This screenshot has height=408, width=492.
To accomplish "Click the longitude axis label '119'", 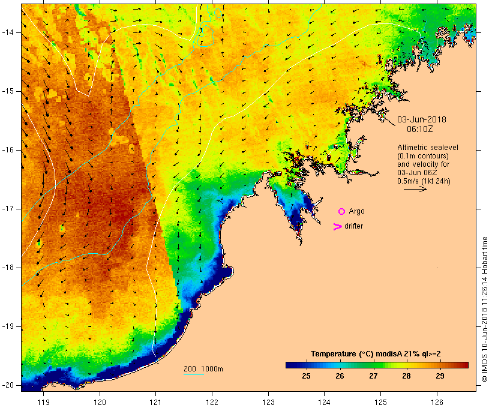I will 43,402.
